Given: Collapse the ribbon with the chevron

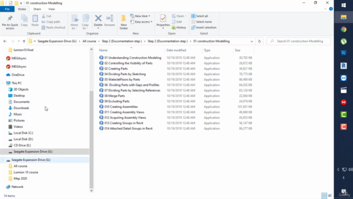Looking at the screenshot, I should [x=325, y=9].
